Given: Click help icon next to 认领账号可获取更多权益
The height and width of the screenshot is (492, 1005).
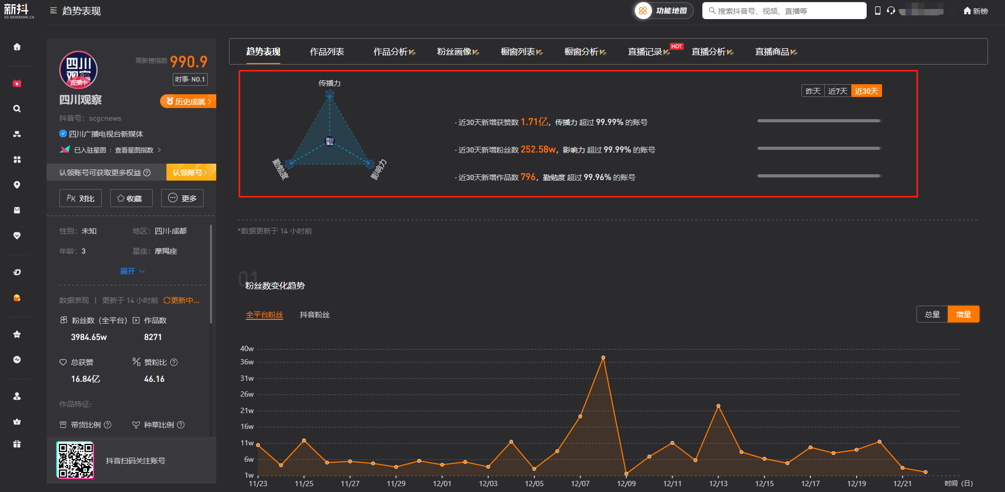Looking at the screenshot, I should pos(147,173).
